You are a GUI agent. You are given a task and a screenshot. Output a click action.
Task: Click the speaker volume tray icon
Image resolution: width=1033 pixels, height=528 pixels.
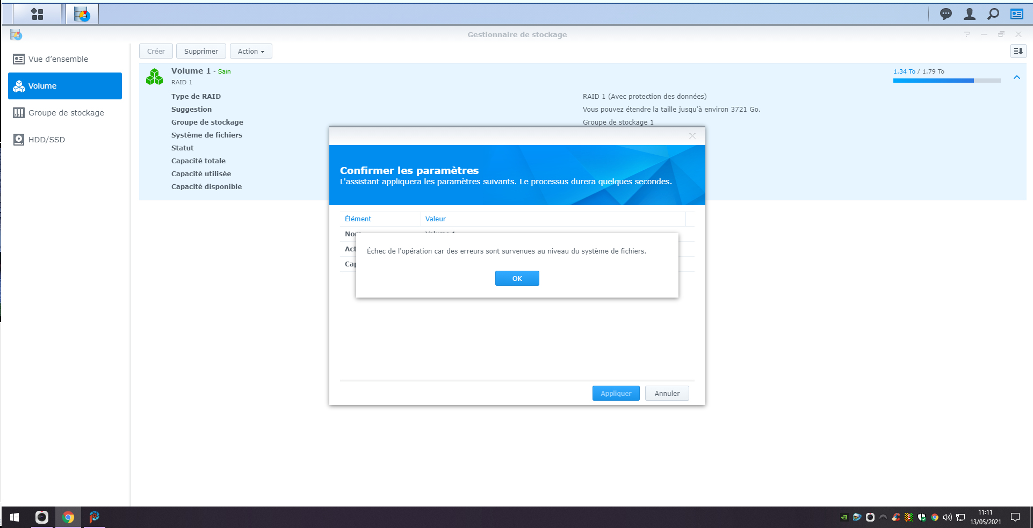pos(948,517)
